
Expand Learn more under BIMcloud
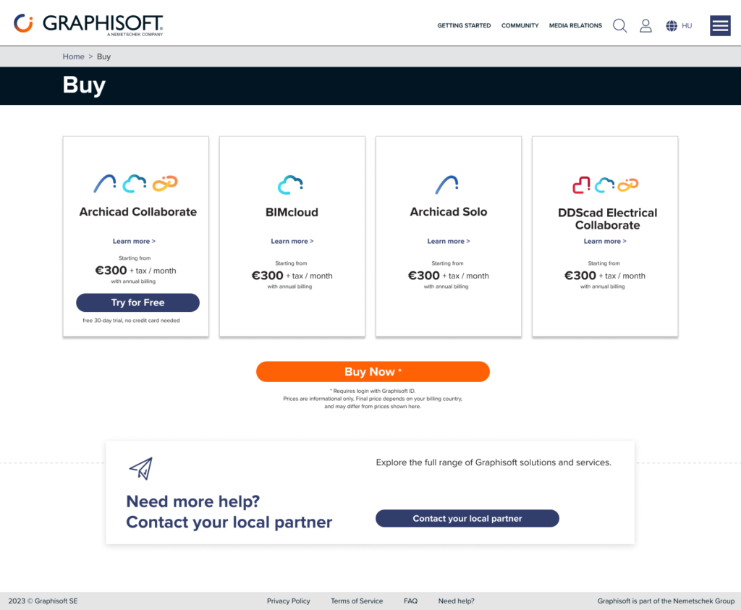(292, 241)
